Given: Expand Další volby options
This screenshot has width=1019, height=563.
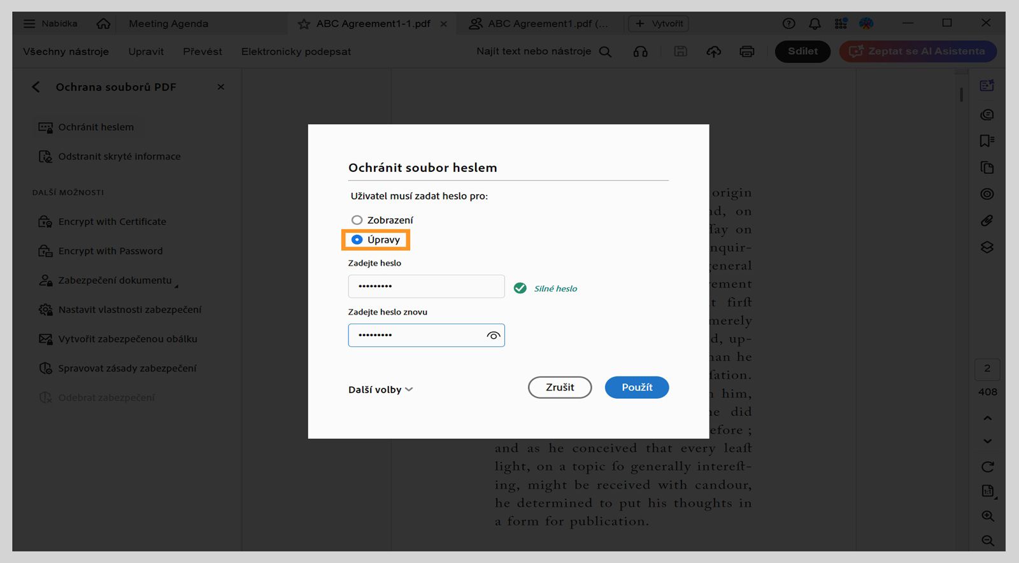Looking at the screenshot, I should (x=381, y=390).
